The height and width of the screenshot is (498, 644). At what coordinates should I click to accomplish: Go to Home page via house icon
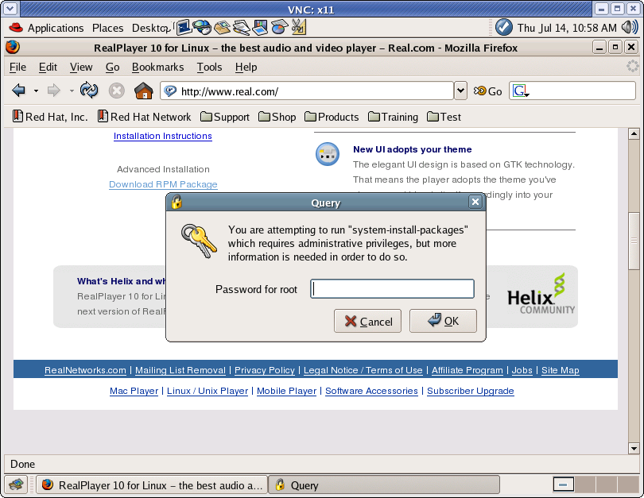[x=144, y=91]
